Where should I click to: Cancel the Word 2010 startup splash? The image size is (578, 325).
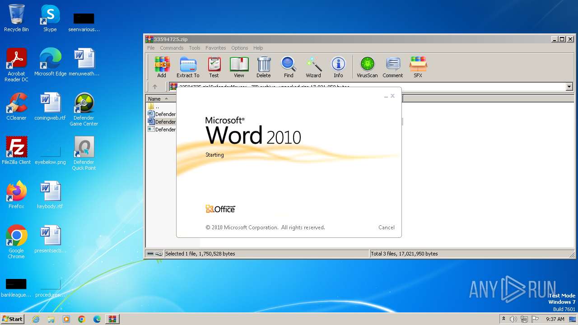[x=387, y=227]
